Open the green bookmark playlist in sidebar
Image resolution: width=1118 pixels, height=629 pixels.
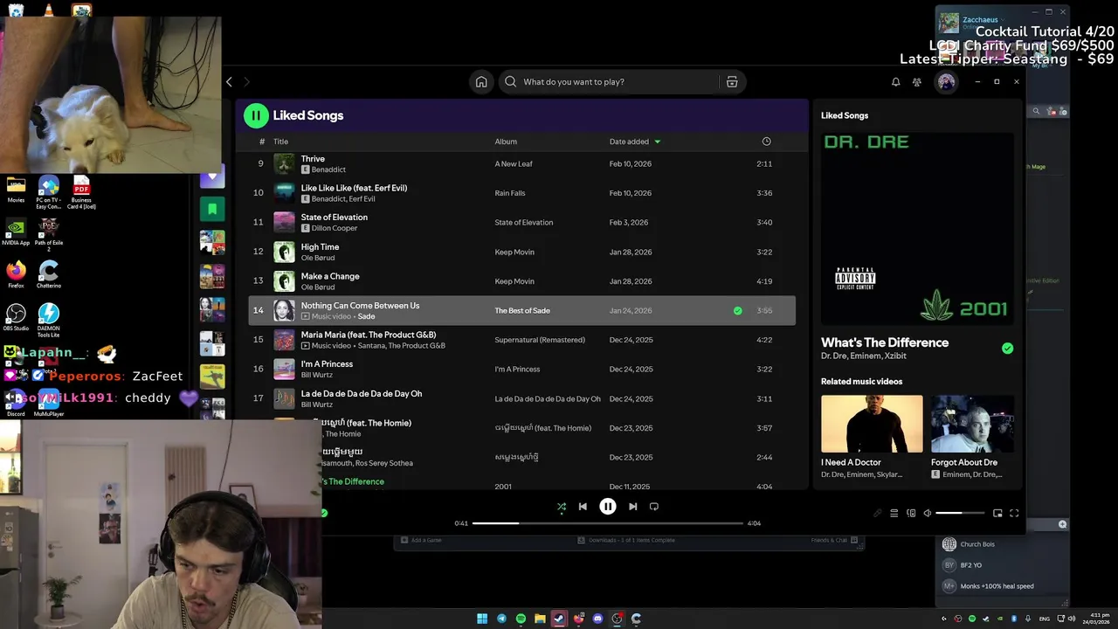pos(212,209)
